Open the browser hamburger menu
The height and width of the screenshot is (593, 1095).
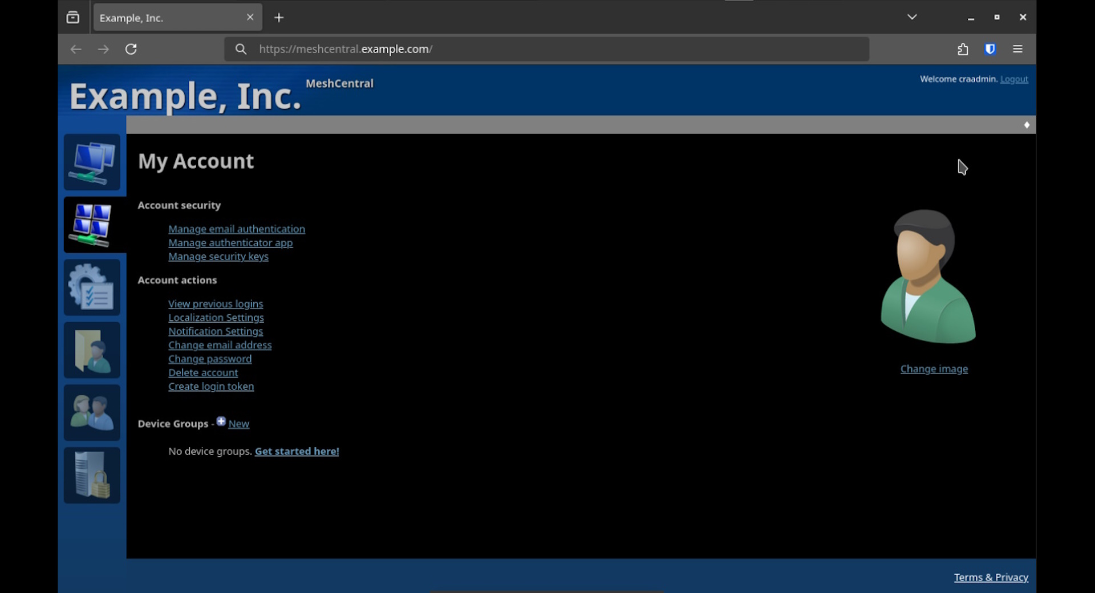point(1017,50)
